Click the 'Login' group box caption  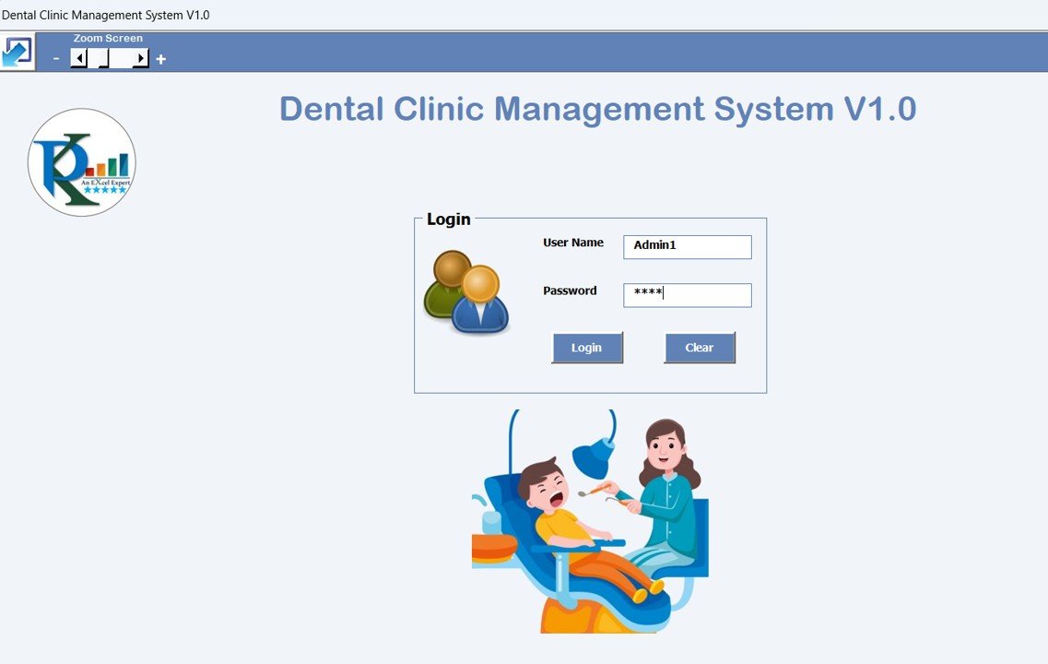click(x=449, y=219)
